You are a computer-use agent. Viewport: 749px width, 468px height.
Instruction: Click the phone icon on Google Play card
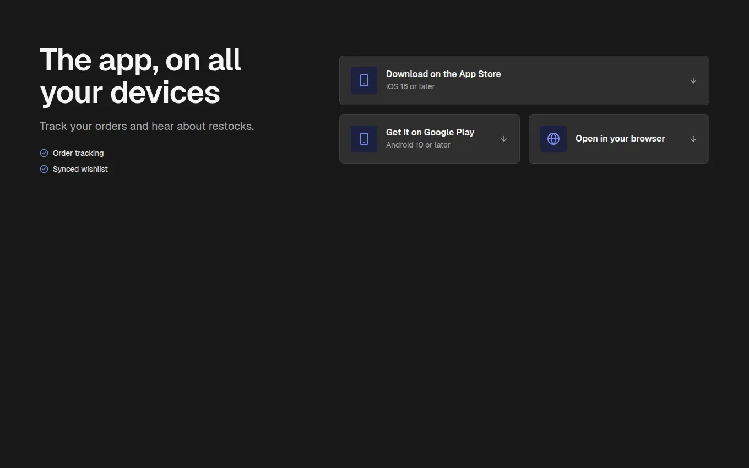tap(364, 139)
